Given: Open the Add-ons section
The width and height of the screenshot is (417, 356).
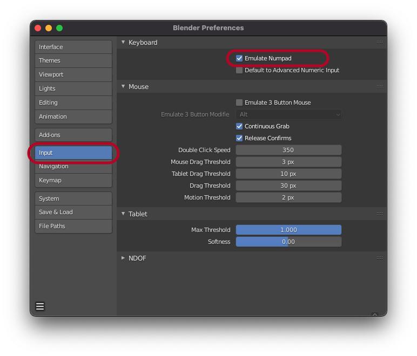Looking at the screenshot, I should (73, 135).
